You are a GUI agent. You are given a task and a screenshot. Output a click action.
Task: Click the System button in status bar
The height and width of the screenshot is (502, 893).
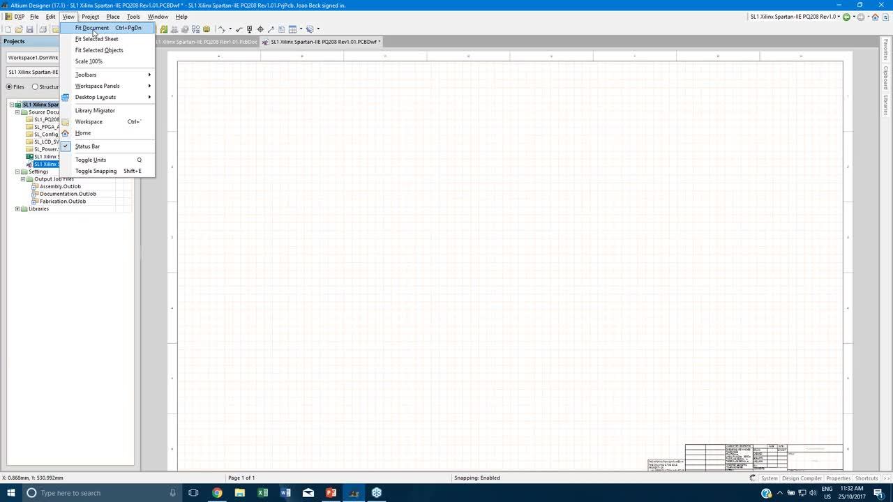coord(769,478)
